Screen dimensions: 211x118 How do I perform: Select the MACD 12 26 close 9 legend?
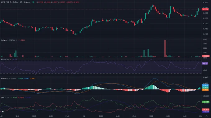(x=8, y=79)
